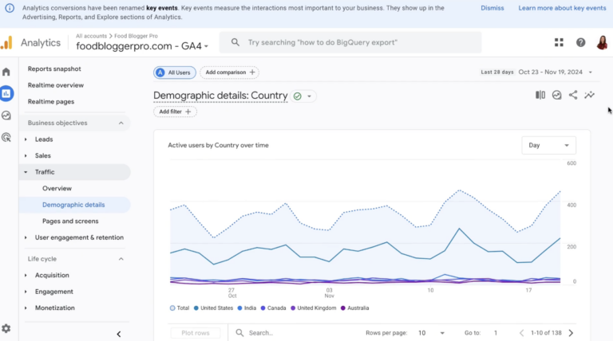Expand User engagement & retention

pyautogui.click(x=26, y=237)
